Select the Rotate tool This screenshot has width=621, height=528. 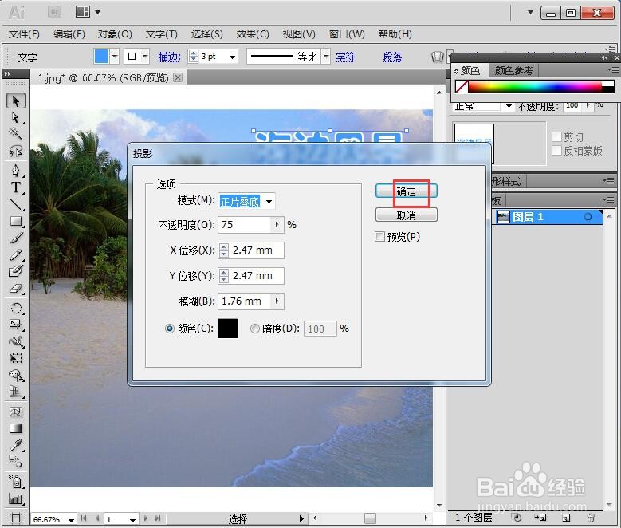(16, 308)
